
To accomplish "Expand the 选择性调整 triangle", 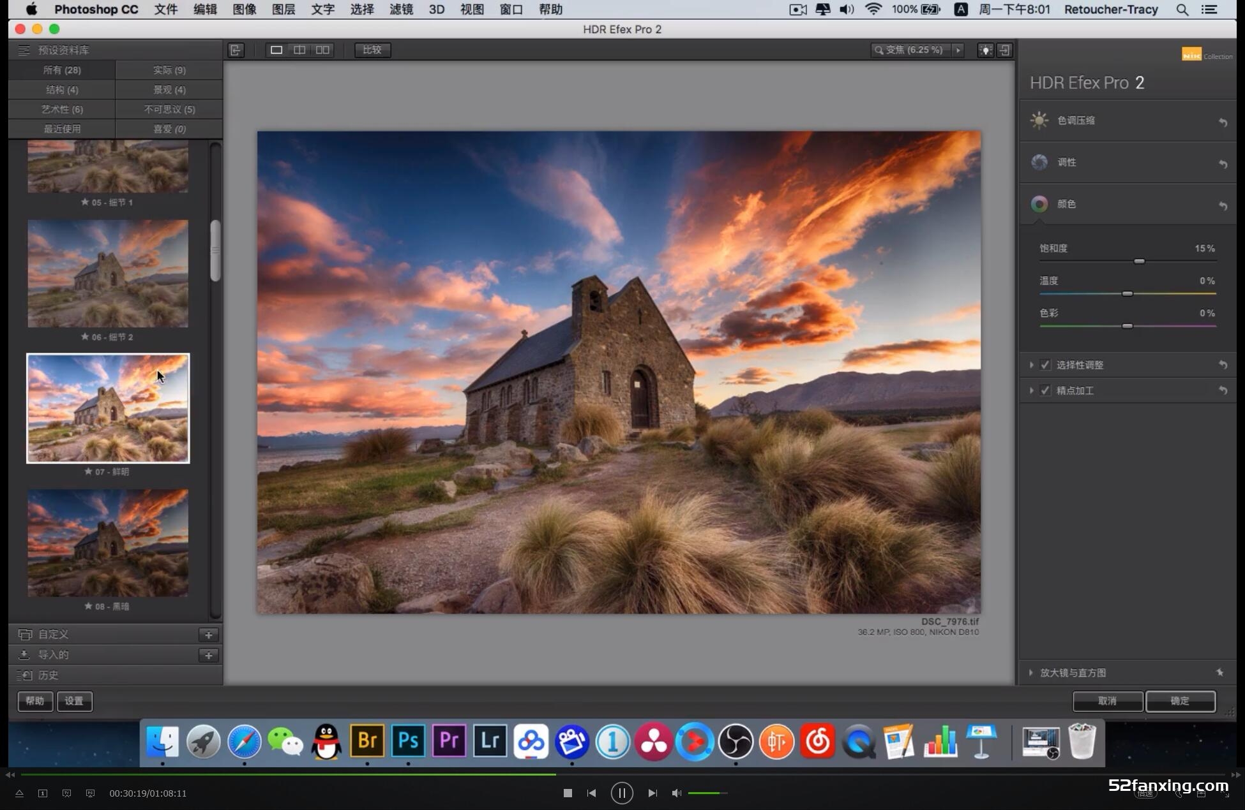I will click(1031, 365).
